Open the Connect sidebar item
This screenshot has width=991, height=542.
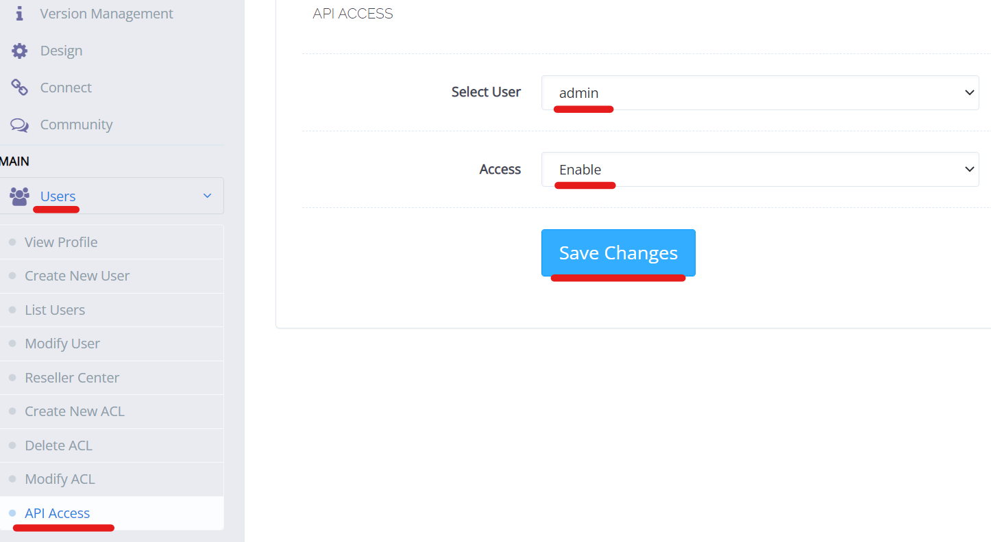coord(66,88)
